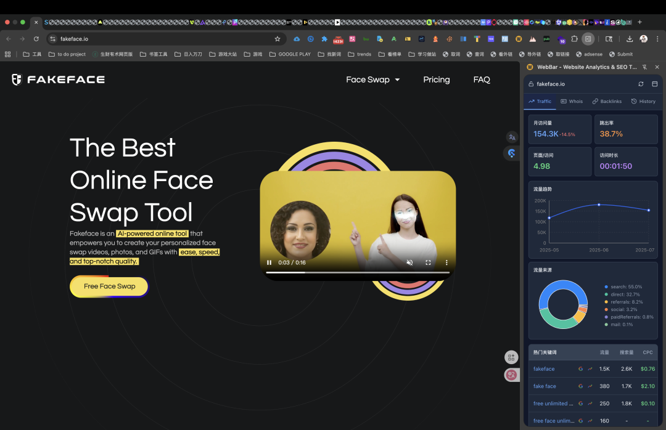This screenshot has width=666, height=430.
Task: Unpin the WebBar side panel
Action: 644,67
